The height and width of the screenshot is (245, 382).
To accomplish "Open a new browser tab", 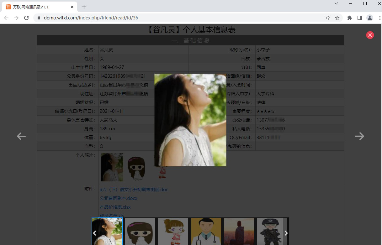I will tap(84, 7).
